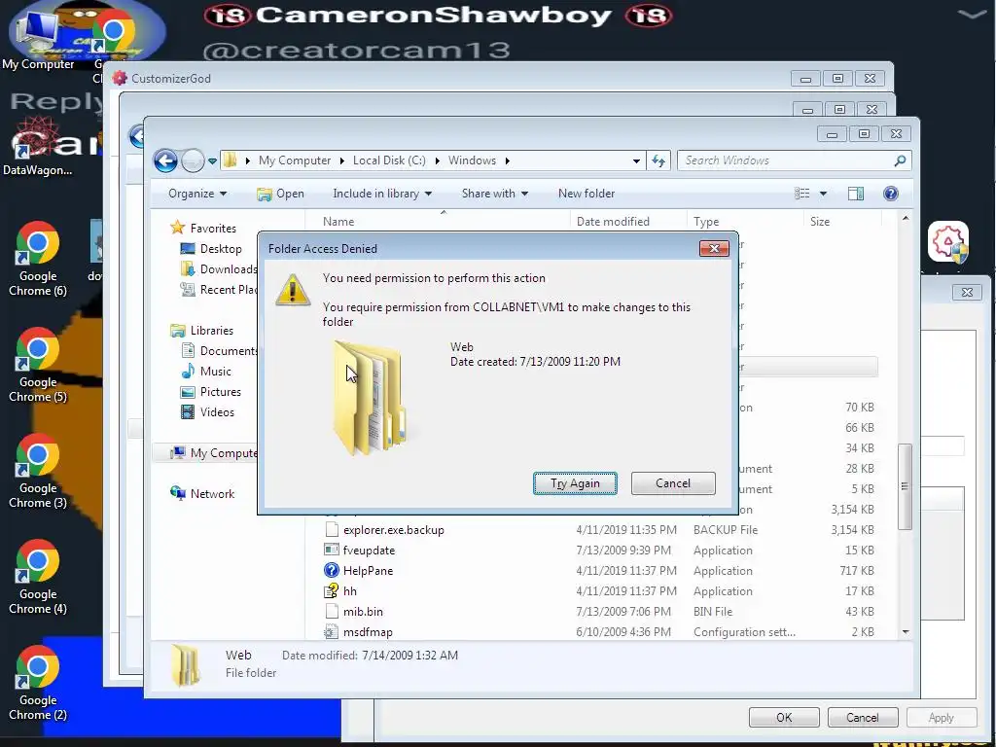This screenshot has height=747, width=996.
Task: Open the address bar history dropdown
Action: 636,161
